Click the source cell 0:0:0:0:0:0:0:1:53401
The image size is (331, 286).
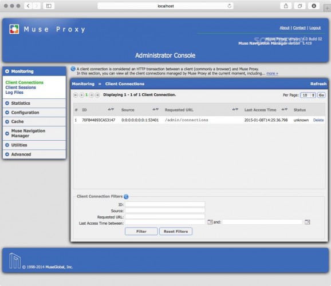pyautogui.click(x=140, y=120)
